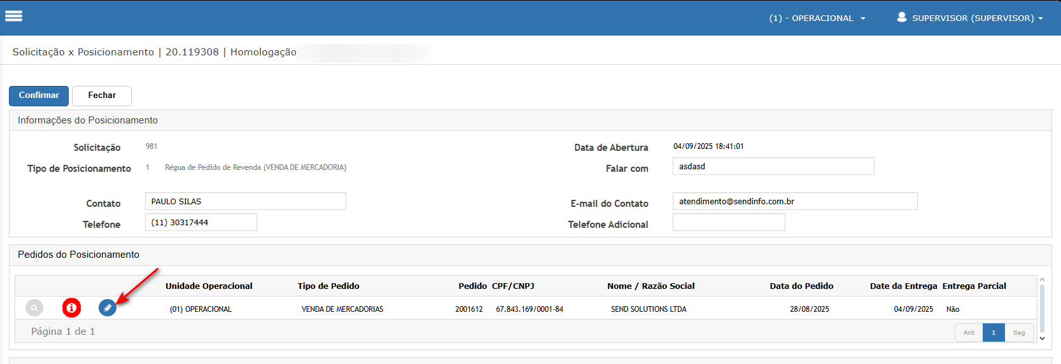Screen dimensions: 1061x364
Task: Click the orders table scroll-up arrow
Action: coord(1042,279)
